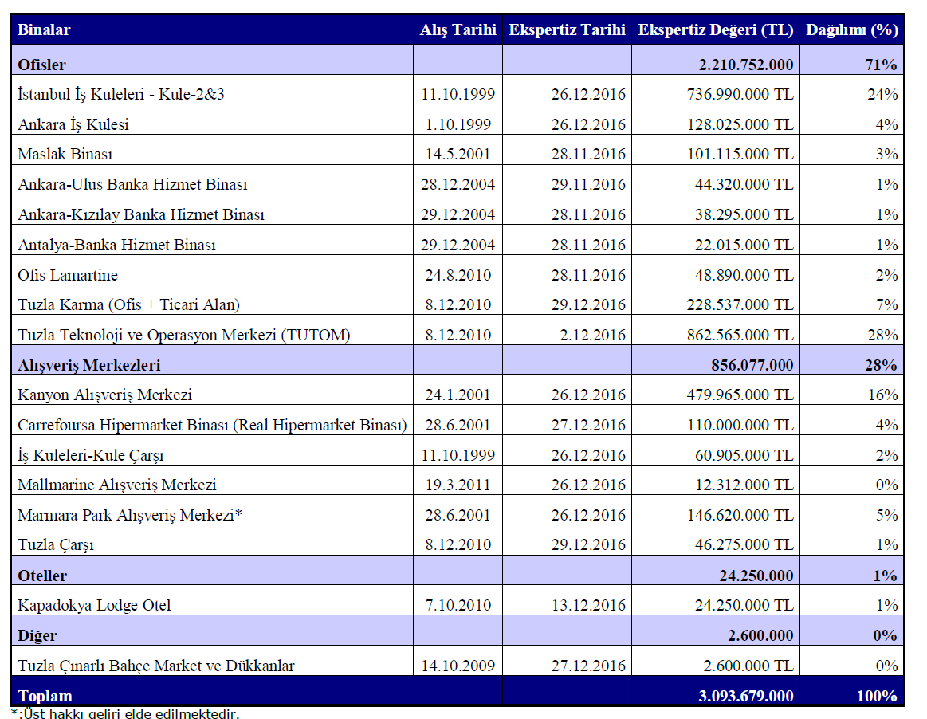Click the 'Alış Tarihi' column header
The image size is (927, 719).
[x=458, y=29]
